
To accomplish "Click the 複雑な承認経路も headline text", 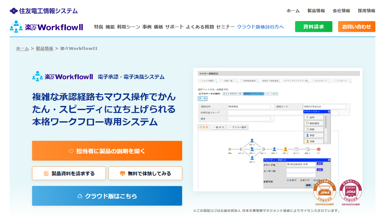I will 104,109.
